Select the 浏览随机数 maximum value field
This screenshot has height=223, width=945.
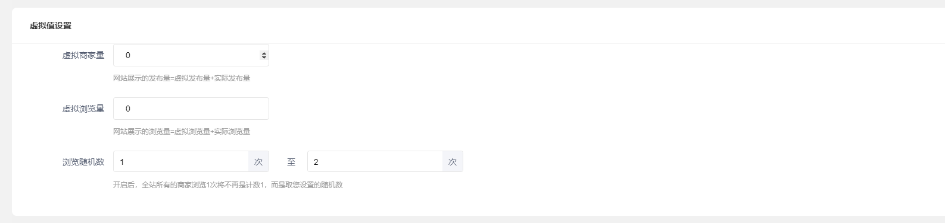375,161
